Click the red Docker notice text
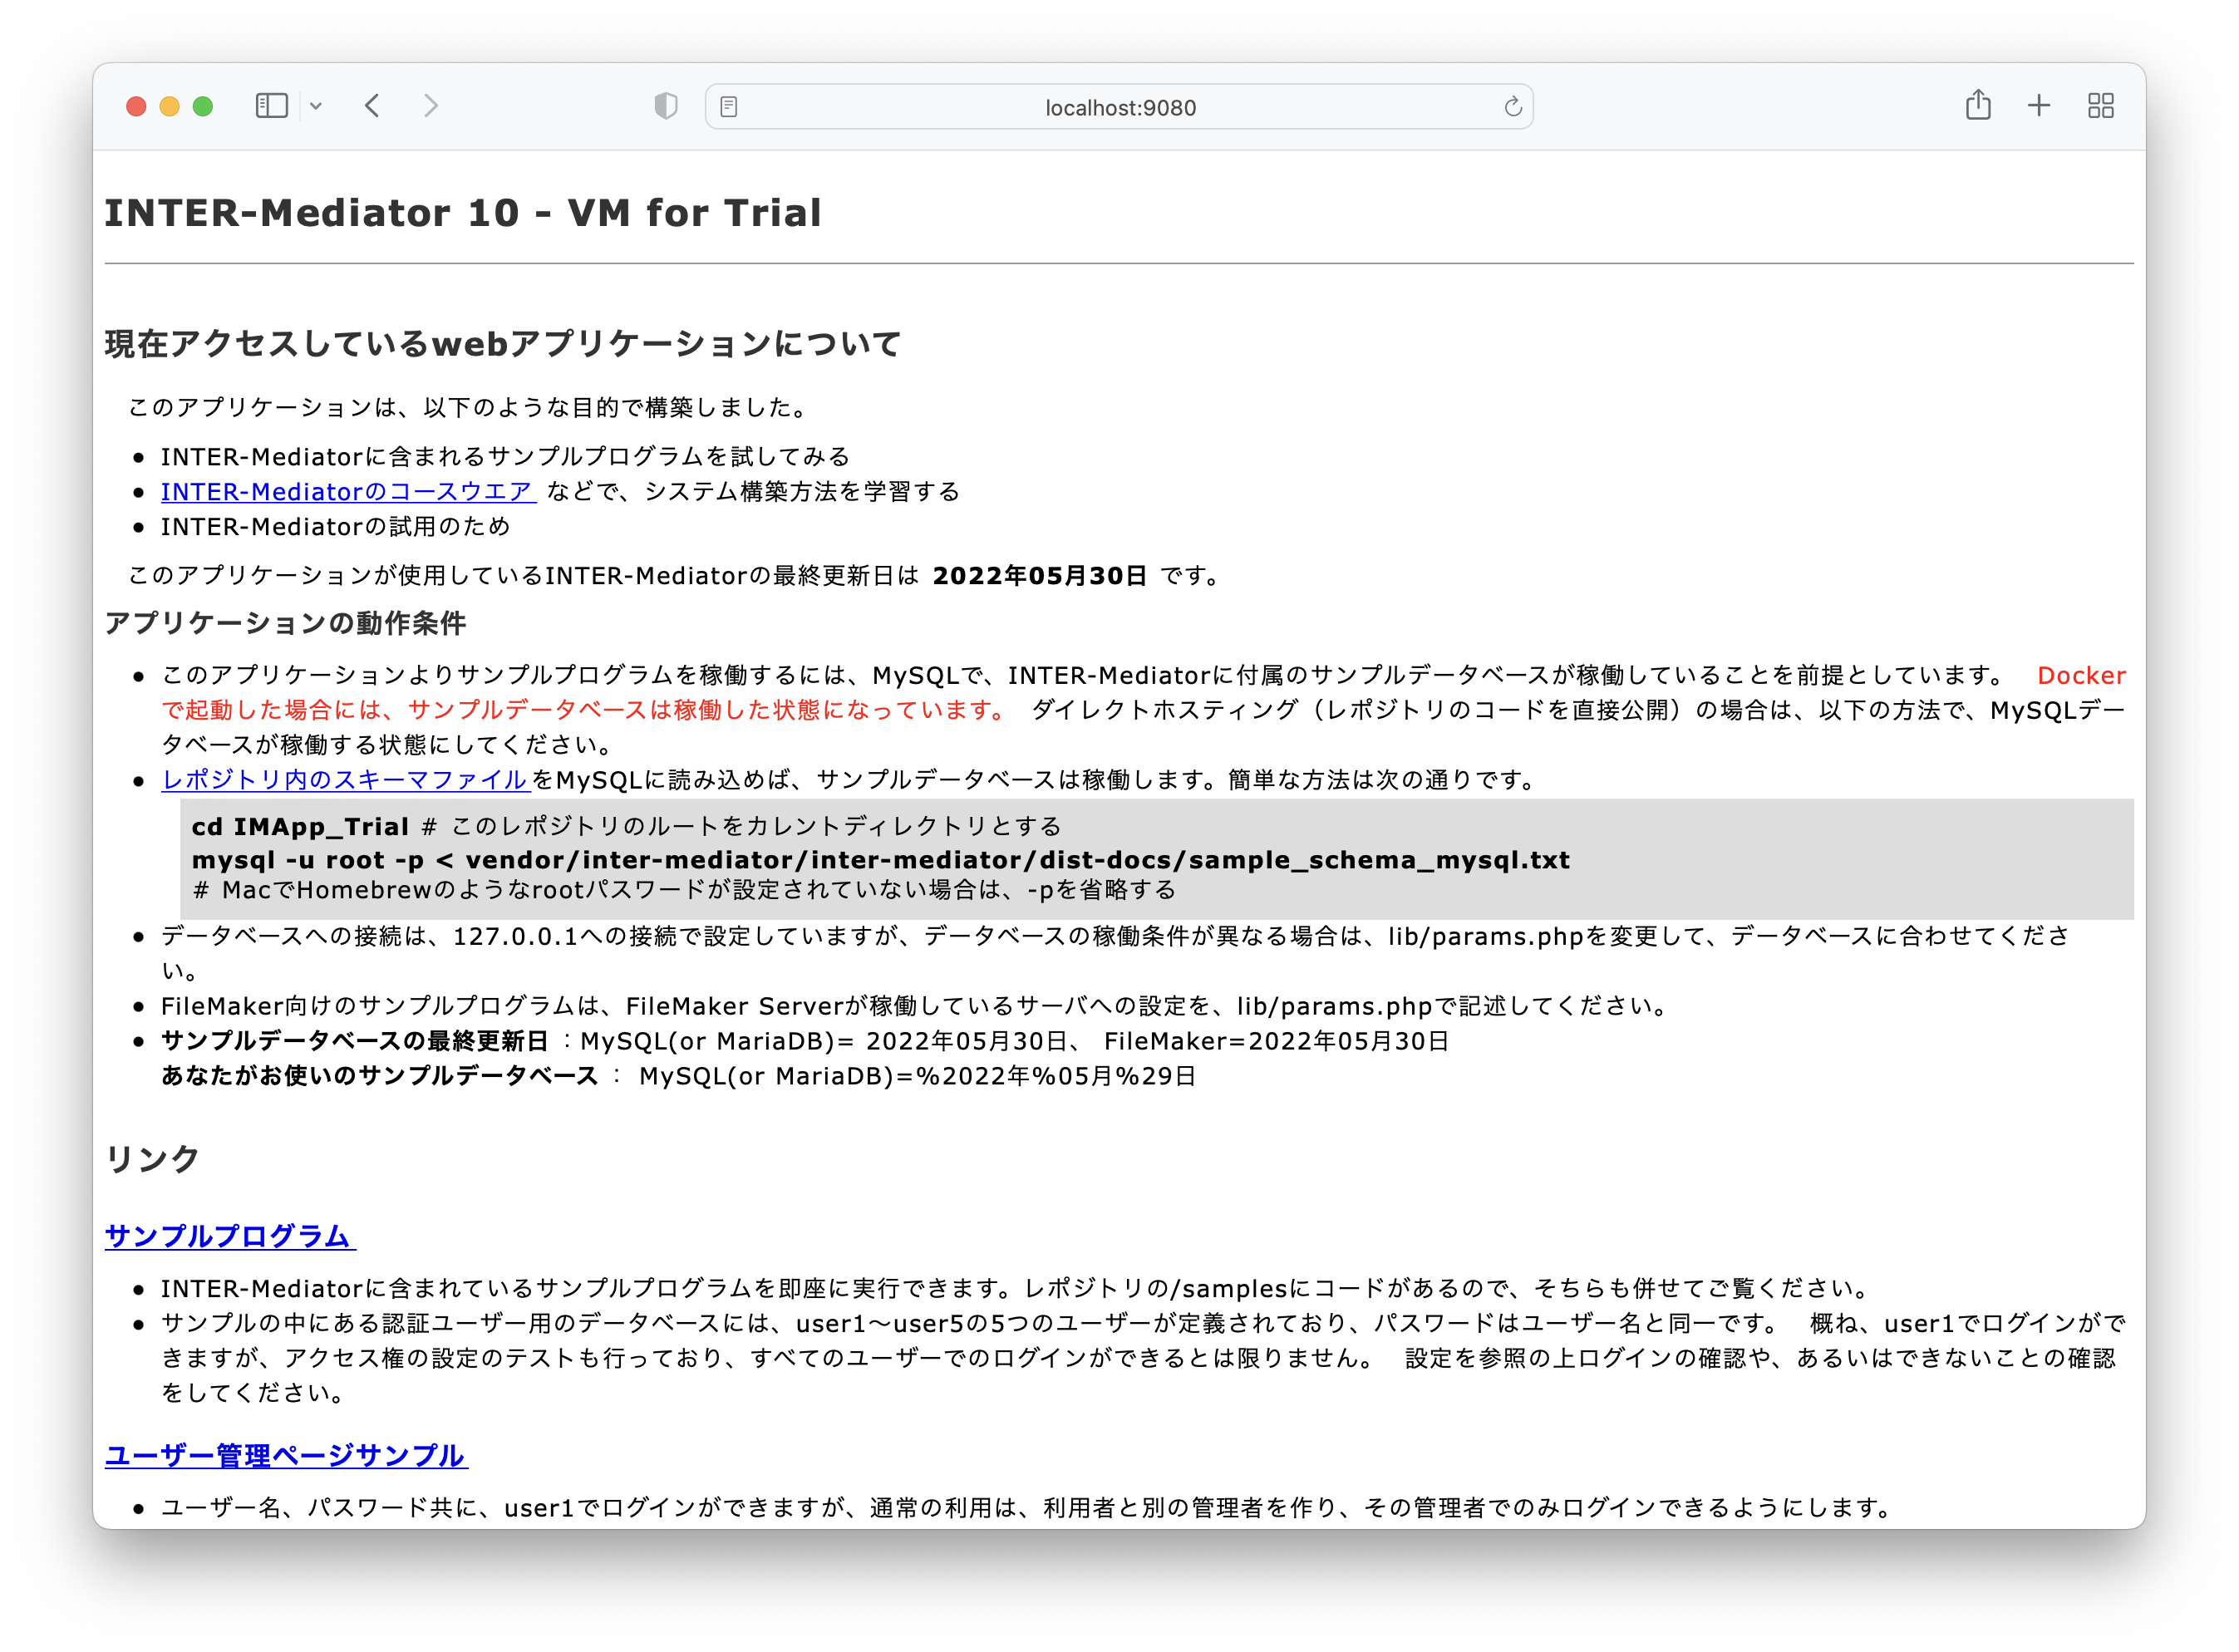Image resolution: width=2239 pixels, height=1652 pixels. (1144, 693)
